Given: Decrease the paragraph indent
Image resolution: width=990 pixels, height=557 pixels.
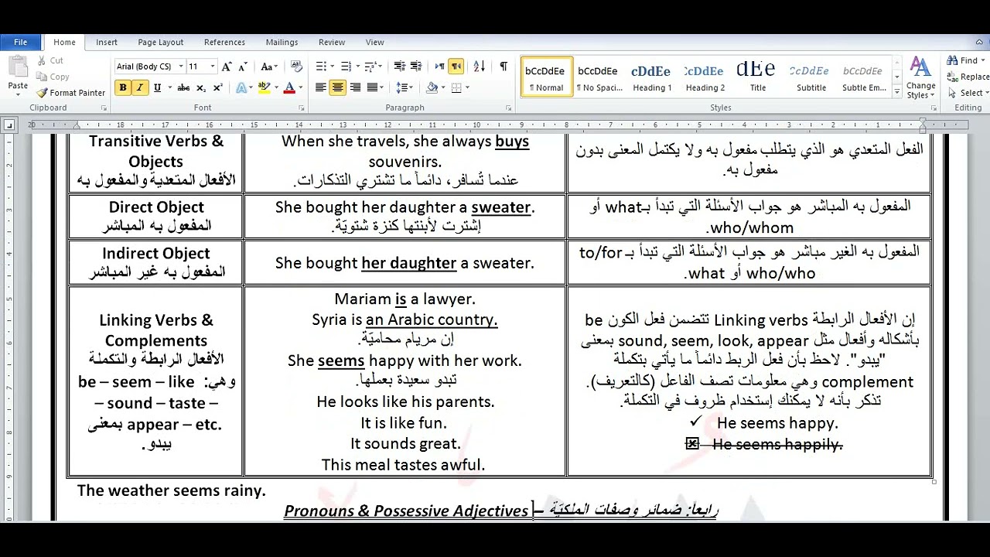Looking at the screenshot, I should pos(399,67).
